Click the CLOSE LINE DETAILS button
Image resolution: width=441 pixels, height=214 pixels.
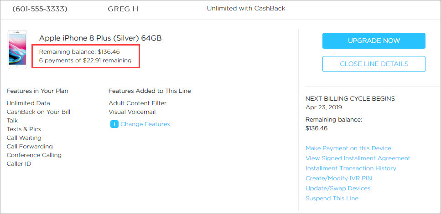(374, 64)
